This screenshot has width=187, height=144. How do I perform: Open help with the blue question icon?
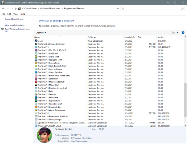tap(183, 33)
